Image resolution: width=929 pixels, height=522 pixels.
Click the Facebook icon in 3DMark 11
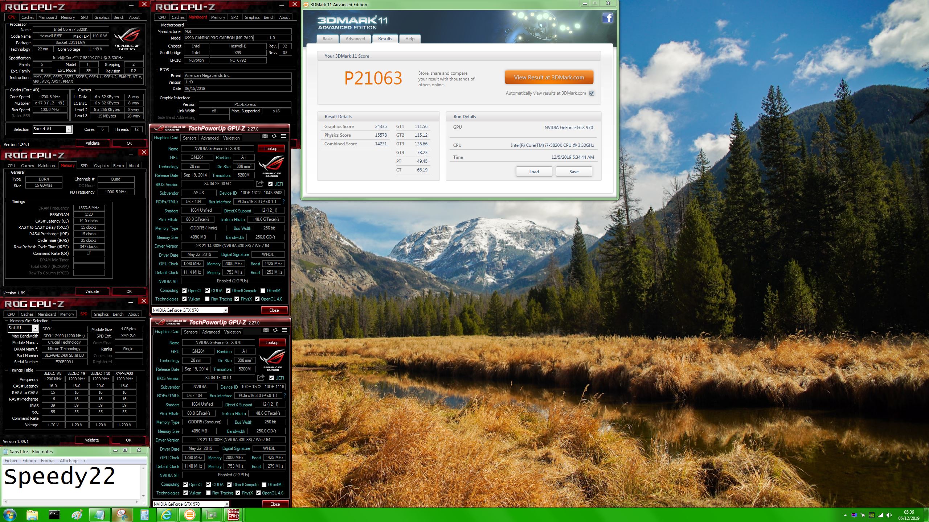(x=607, y=18)
